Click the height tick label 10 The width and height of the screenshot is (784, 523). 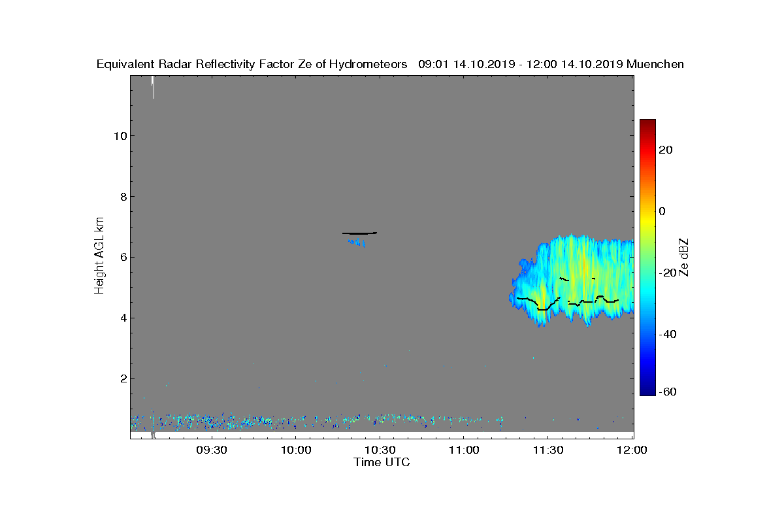tap(119, 136)
